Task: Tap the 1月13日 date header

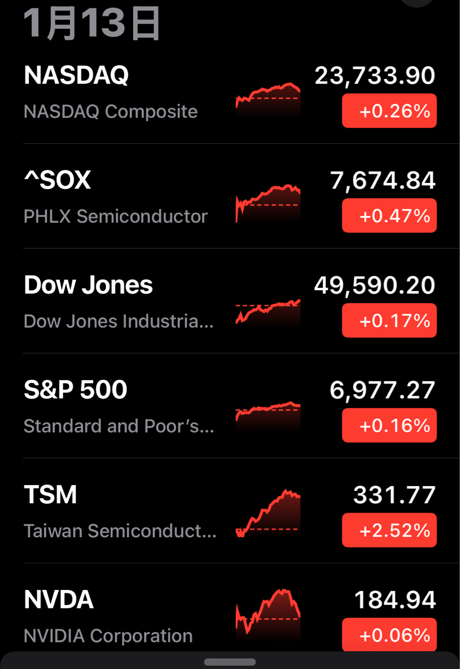Action: (x=92, y=25)
